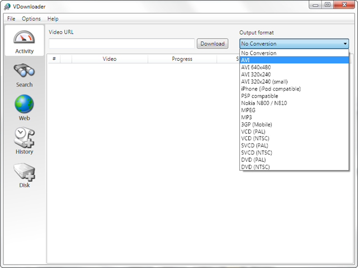Select AVI 640x480 format option

pyautogui.click(x=294, y=67)
